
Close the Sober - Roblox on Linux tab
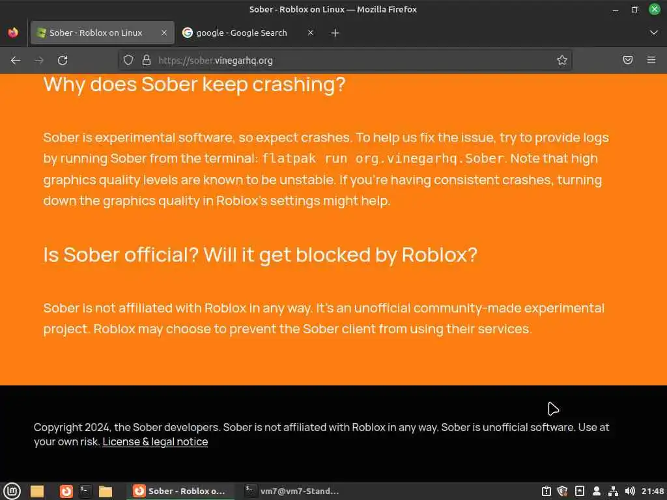(x=163, y=33)
